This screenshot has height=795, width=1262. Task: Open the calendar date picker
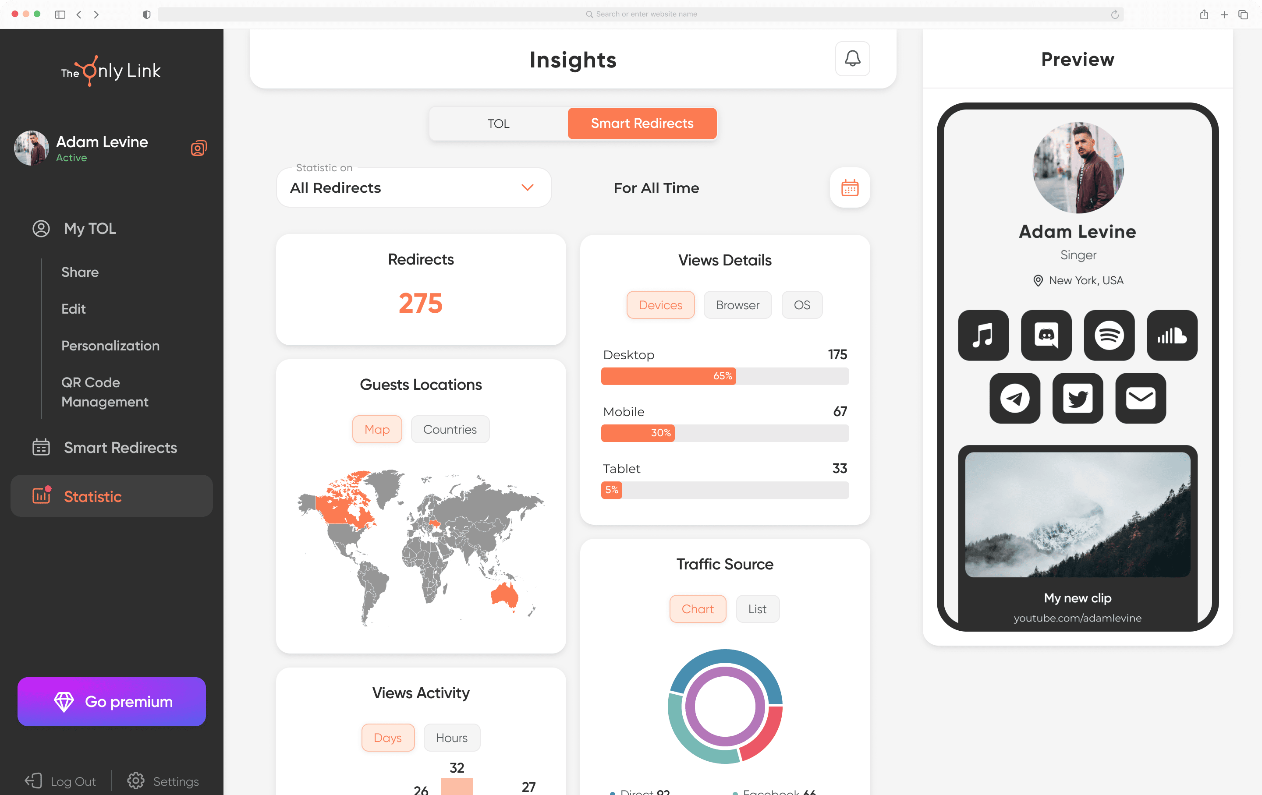tap(850, 188)
